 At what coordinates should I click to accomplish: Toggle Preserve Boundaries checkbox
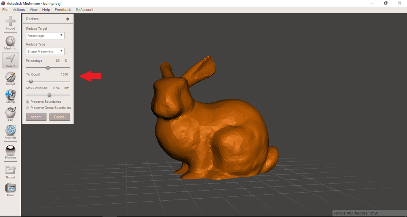click(28, 102)
